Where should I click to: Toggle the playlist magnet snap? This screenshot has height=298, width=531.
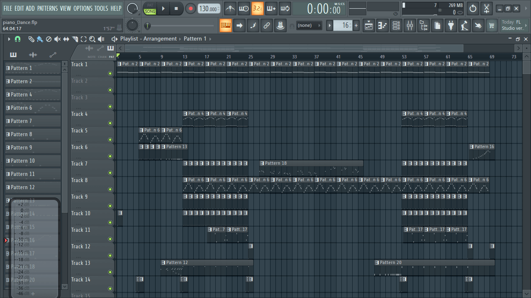[17, 39]
